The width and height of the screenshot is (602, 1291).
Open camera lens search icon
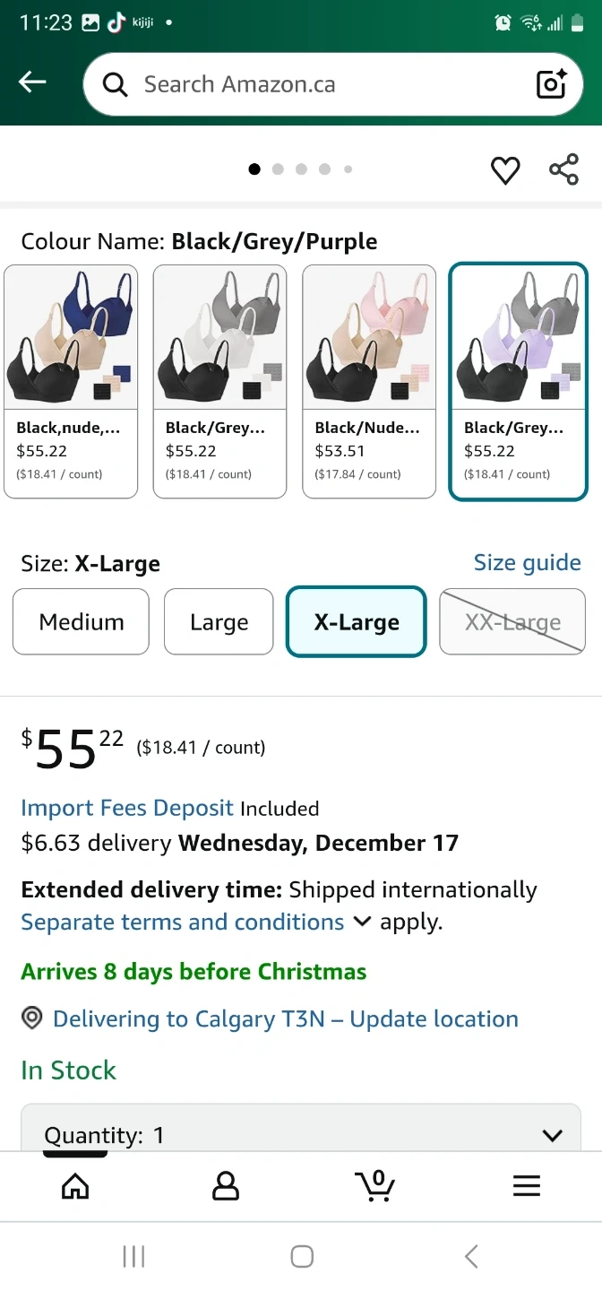551,84
